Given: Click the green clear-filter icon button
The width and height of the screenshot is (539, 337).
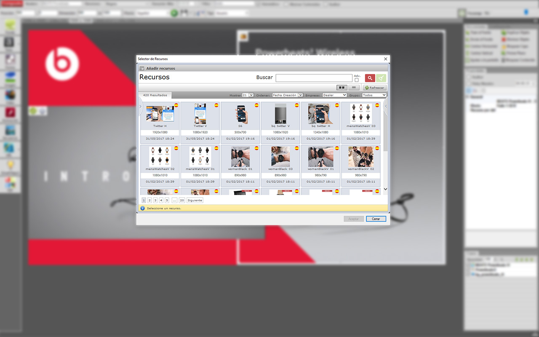Looking at the screenshot, I should pyautogui.click(x=381, y=78).
